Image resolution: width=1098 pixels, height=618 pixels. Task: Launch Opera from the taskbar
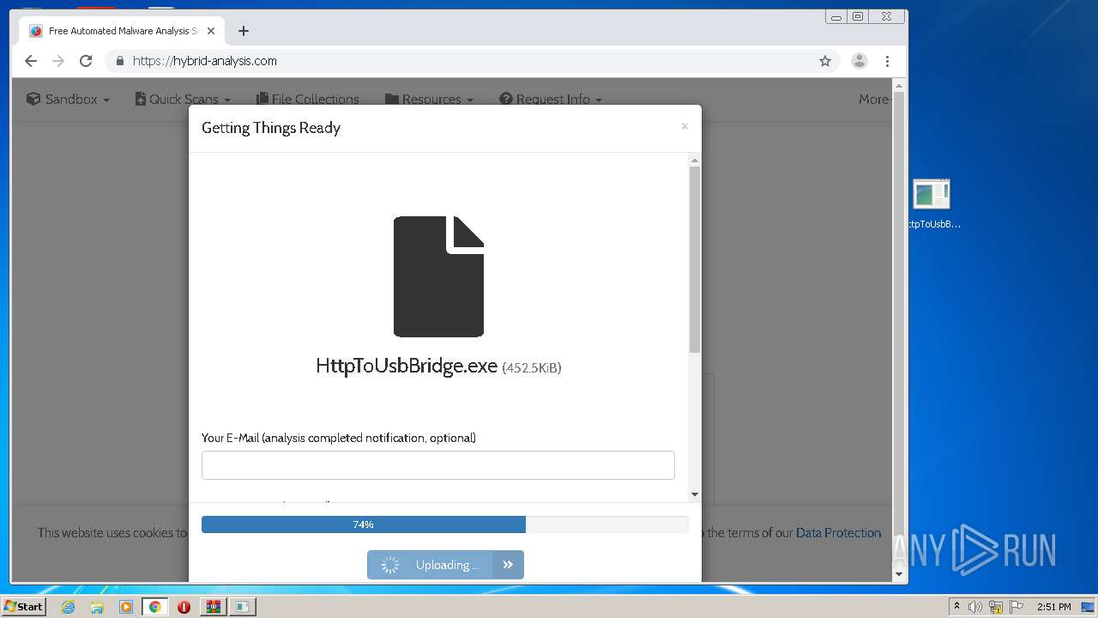(184, 607)
